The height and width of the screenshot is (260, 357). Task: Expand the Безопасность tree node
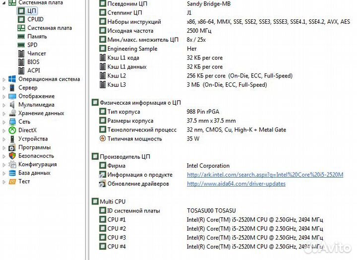pyautogui.click(x=4, y=156)
